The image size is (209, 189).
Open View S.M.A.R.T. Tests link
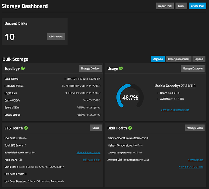pos(191,167)
